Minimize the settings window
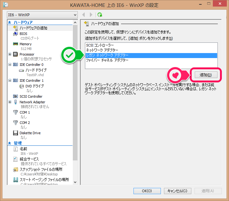The image size is (229, 201). 200,4
